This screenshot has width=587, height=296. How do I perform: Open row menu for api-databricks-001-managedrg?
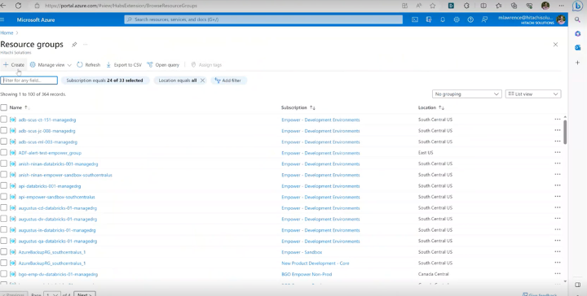(558, 185)
